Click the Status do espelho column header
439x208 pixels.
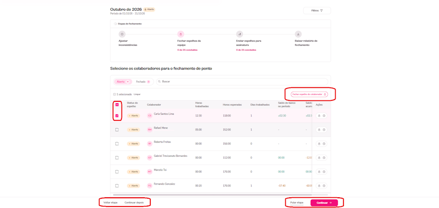coord(132,105)
